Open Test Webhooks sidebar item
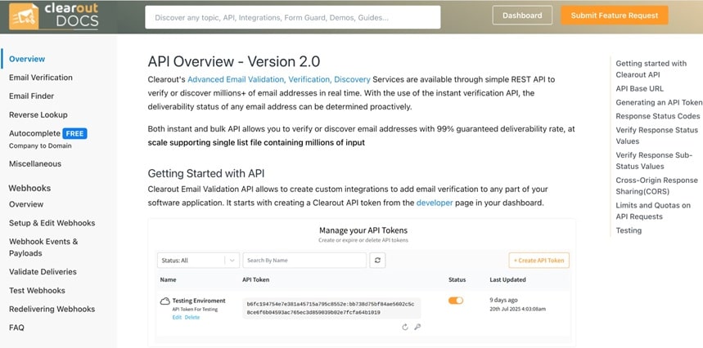This screenshot has height=348, width=703. pyautogui.click(x=37, y=291)
